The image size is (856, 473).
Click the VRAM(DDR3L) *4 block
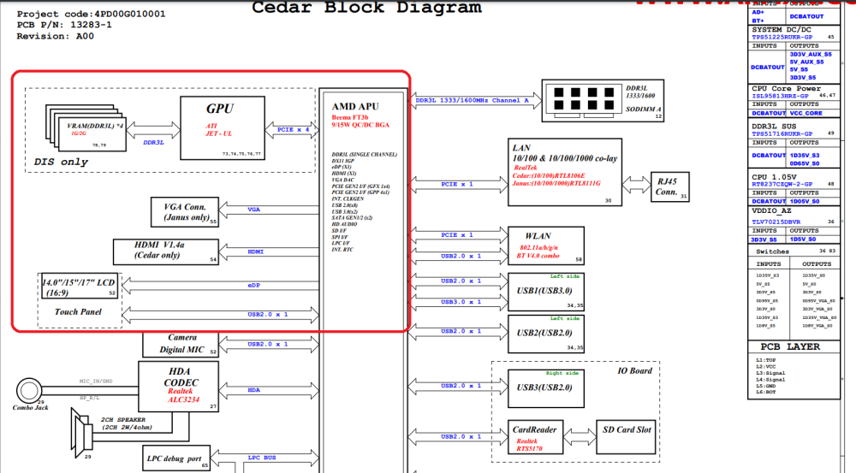click(92, 134)
